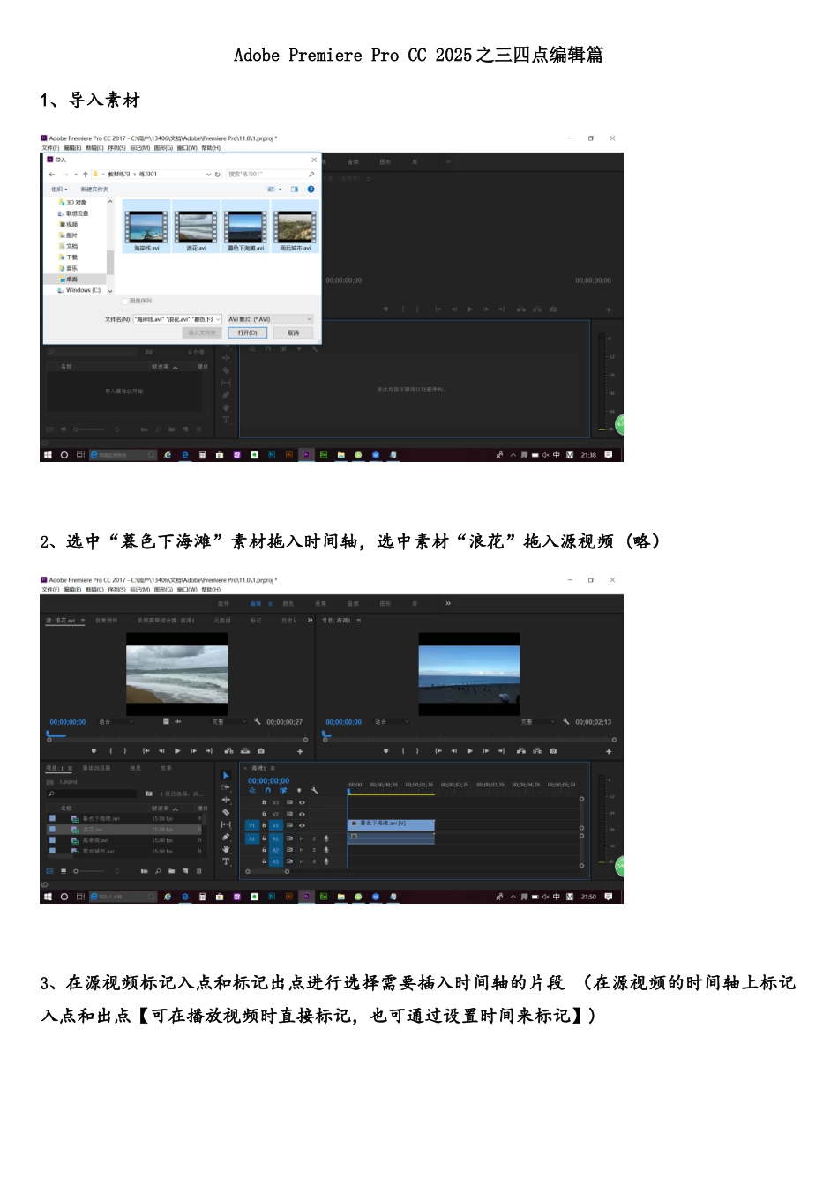Image resolution: width=838 pixels, height=1185 pixels.
Task: Click Insert button in source monitor
Action: click(228, 751)
